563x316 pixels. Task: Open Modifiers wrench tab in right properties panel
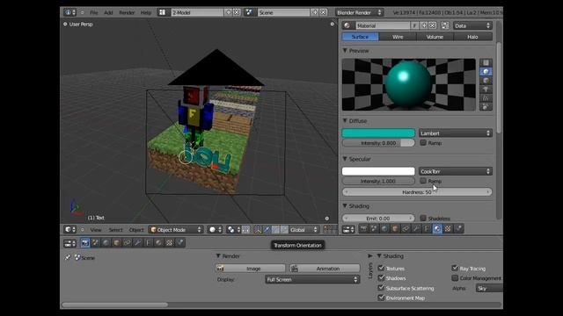point(416,228)
